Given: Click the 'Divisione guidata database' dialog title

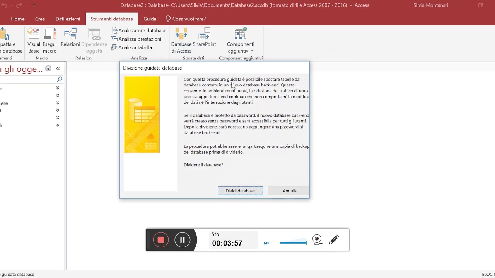Looking at the screenshot, I should [152, 68].
